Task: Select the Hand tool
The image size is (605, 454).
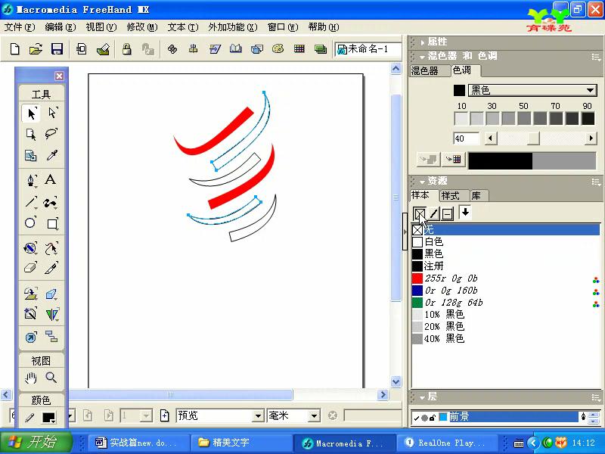Action: 31,378
